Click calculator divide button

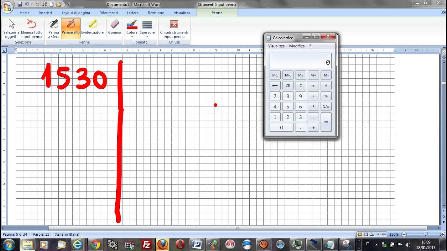(313, 96)
